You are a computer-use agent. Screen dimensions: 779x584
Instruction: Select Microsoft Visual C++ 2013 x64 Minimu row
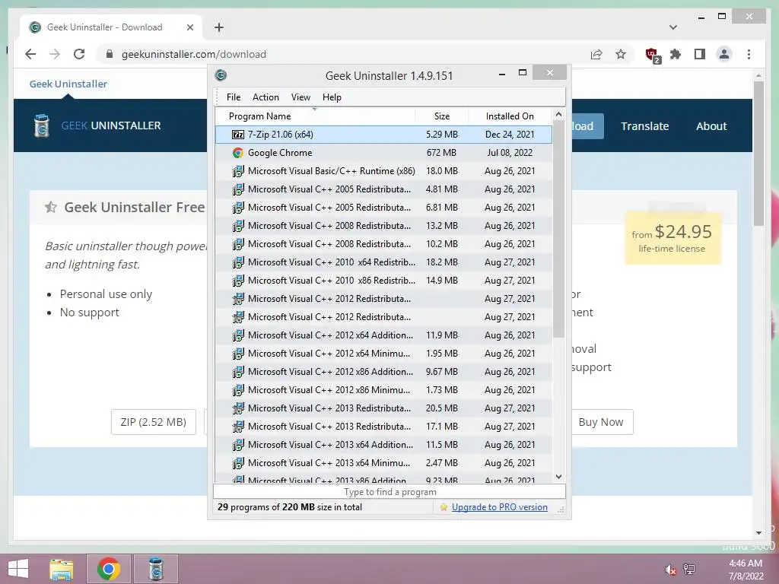[x=383, y=463]
